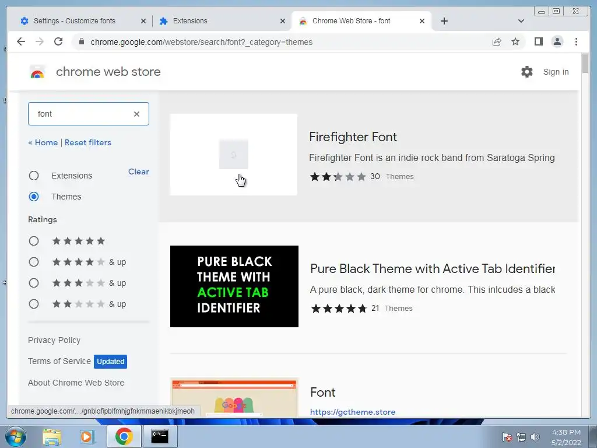Filter by two stars & up
Image resolution: width=597 pixels, height=448 pixels.
34,304
